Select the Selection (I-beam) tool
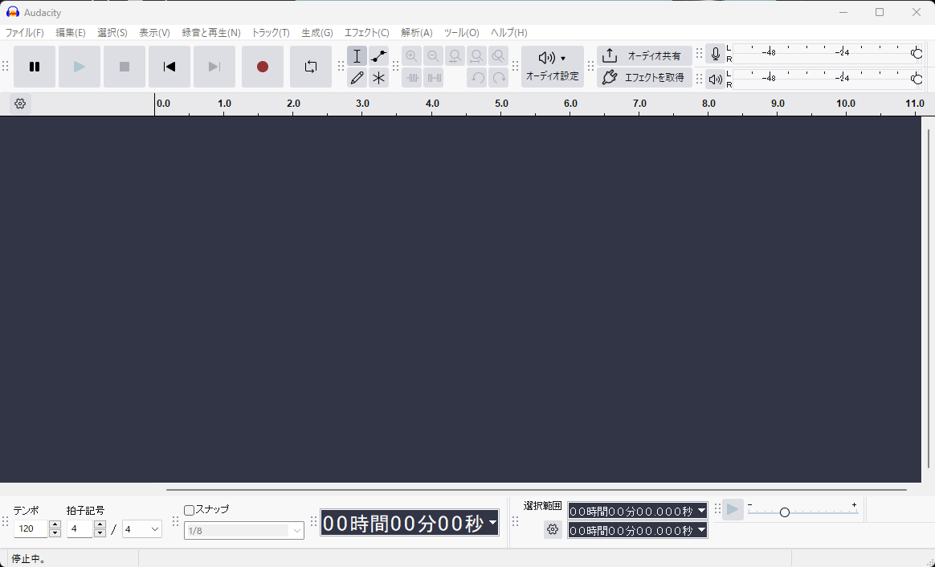This screenshot has width=935, height=567. click(357, 56)
